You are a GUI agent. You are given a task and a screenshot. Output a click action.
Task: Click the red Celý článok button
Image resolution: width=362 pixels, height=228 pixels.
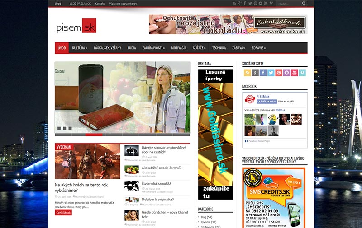point(63,213)
